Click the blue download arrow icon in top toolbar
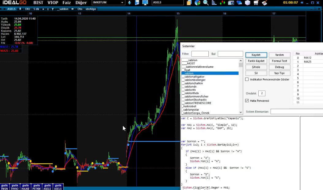The image size is (323, 190). tap(129, 3)
